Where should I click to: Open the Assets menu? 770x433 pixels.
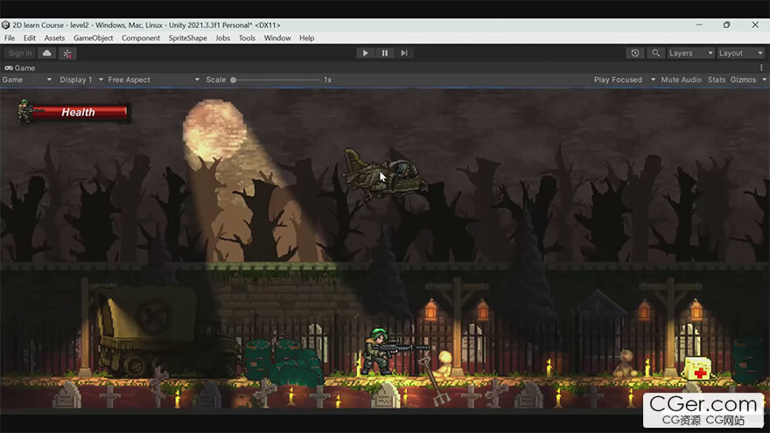point(54,38)
